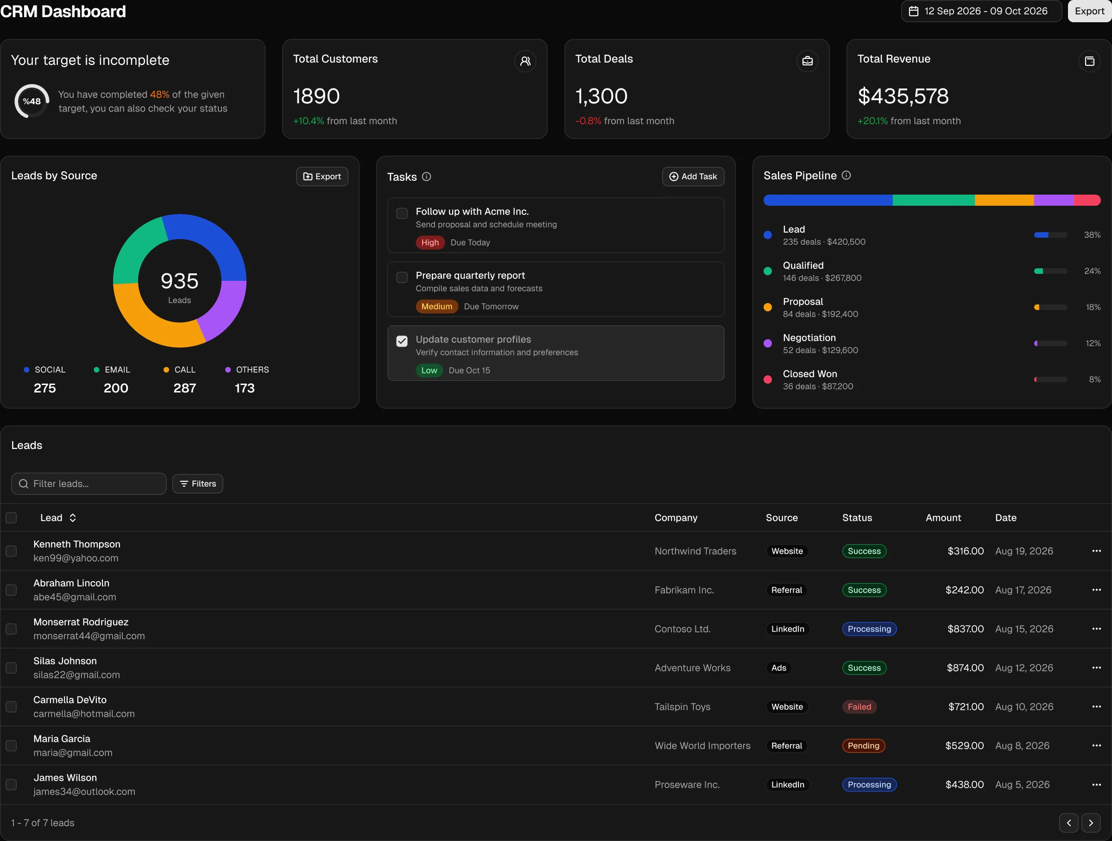Click the Total Customers users icon
Image resolution: width=1112 pixels, height=841 pixels.
tap(525, 61)
